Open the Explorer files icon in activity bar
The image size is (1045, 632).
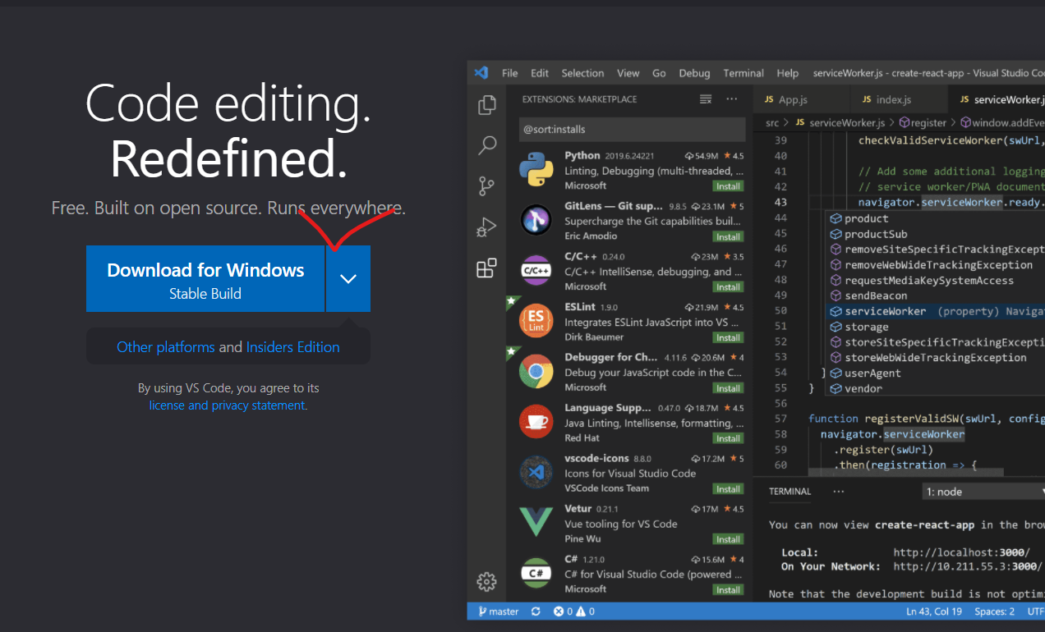pyautogui.click(x=487, y=104)
